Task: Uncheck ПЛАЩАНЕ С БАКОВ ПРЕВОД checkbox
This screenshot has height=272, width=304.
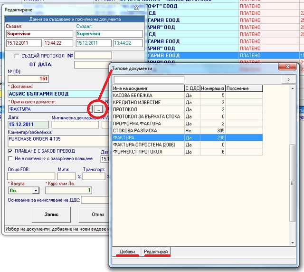Action: coord(10,151)
